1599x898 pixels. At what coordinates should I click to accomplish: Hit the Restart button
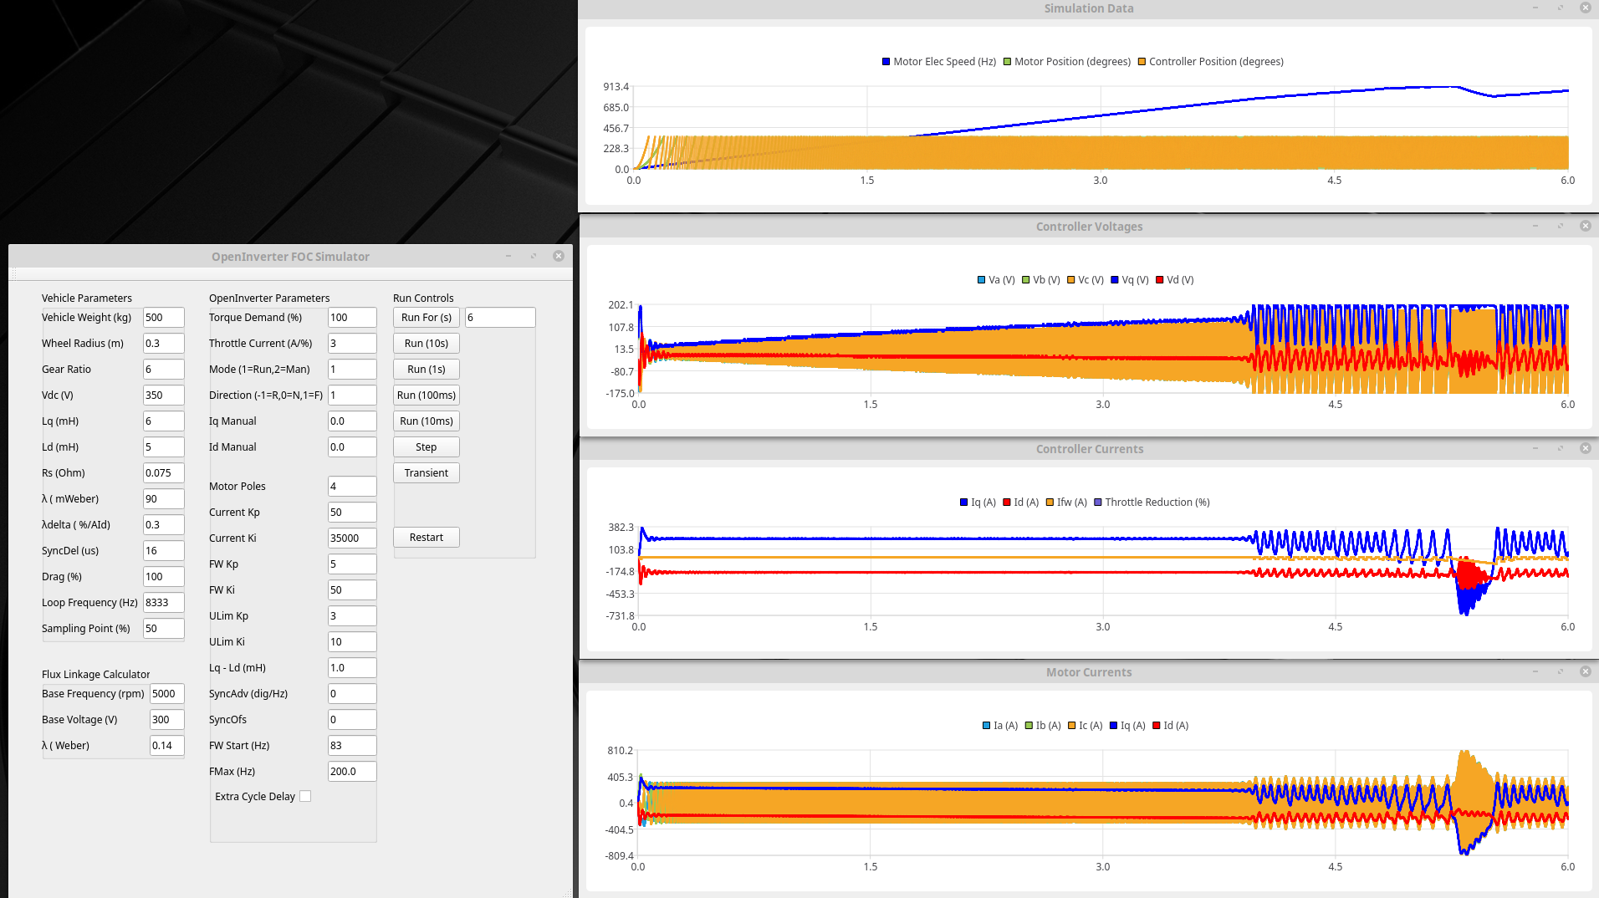point(426,537)
